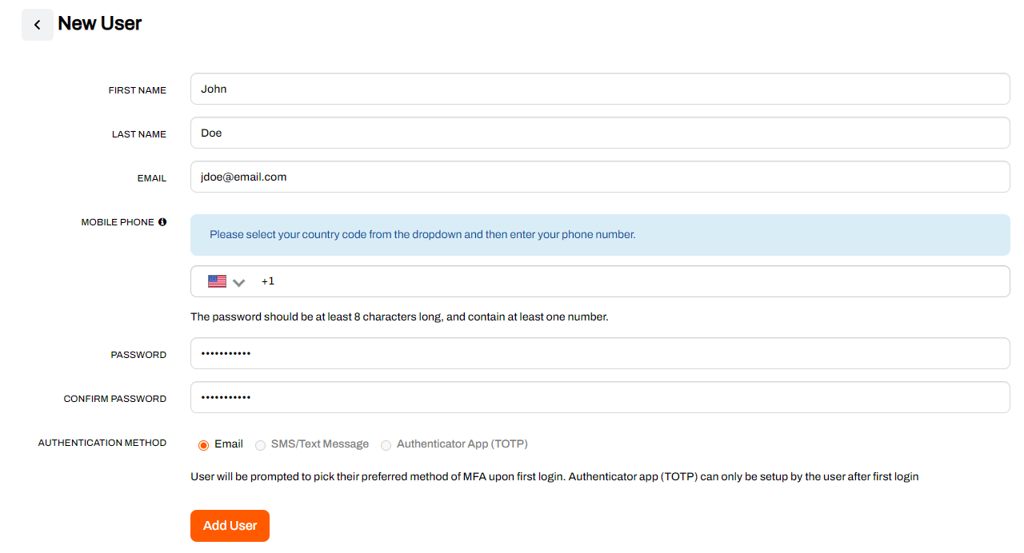Viewport: 1024px width, 553px height.
Task: Click the EMAIL field label
Action: (152, 179)
